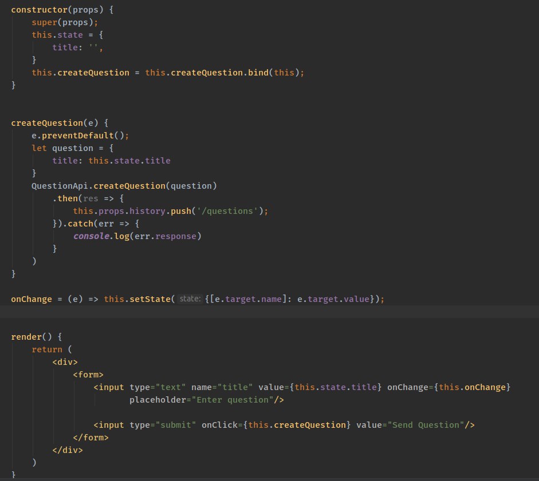Click the value="Send Question" attribute
The width and height of the screenshot is (539, 481).
pyautogui.click(x=410, y=425)
